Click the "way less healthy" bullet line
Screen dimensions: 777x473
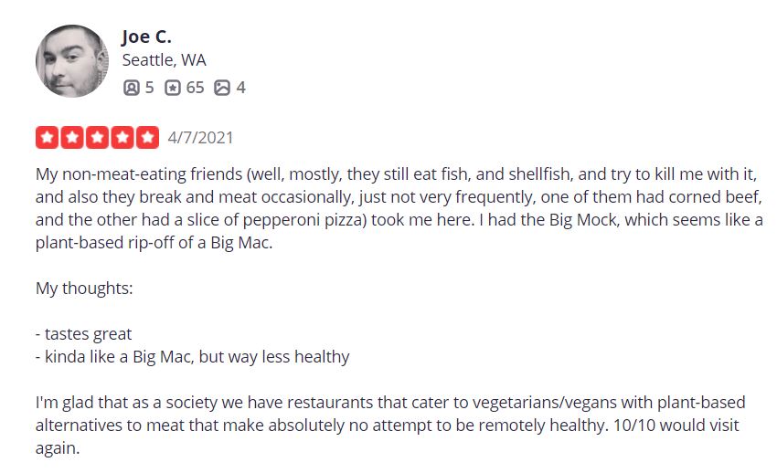coord(193,356)
